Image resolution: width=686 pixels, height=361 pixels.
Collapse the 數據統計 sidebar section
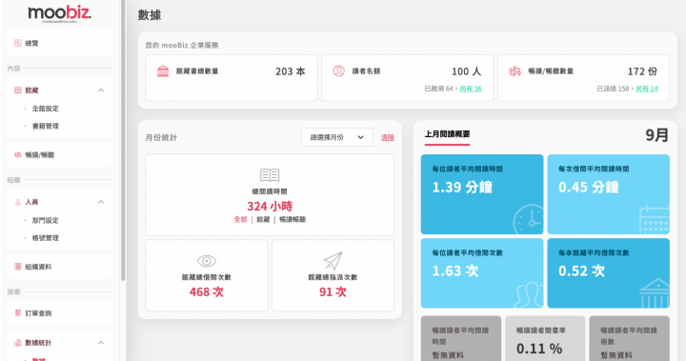(x=101, y=343)
